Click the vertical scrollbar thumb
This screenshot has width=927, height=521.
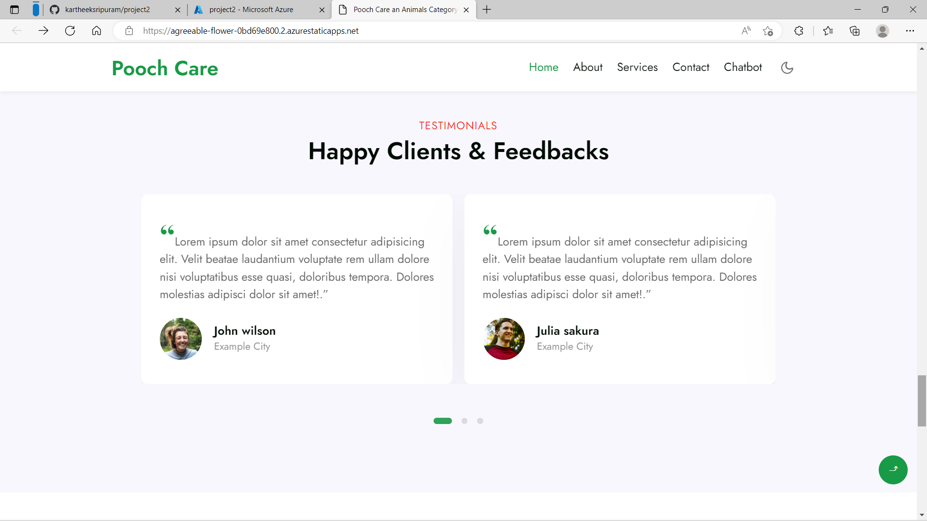[922, 400]
